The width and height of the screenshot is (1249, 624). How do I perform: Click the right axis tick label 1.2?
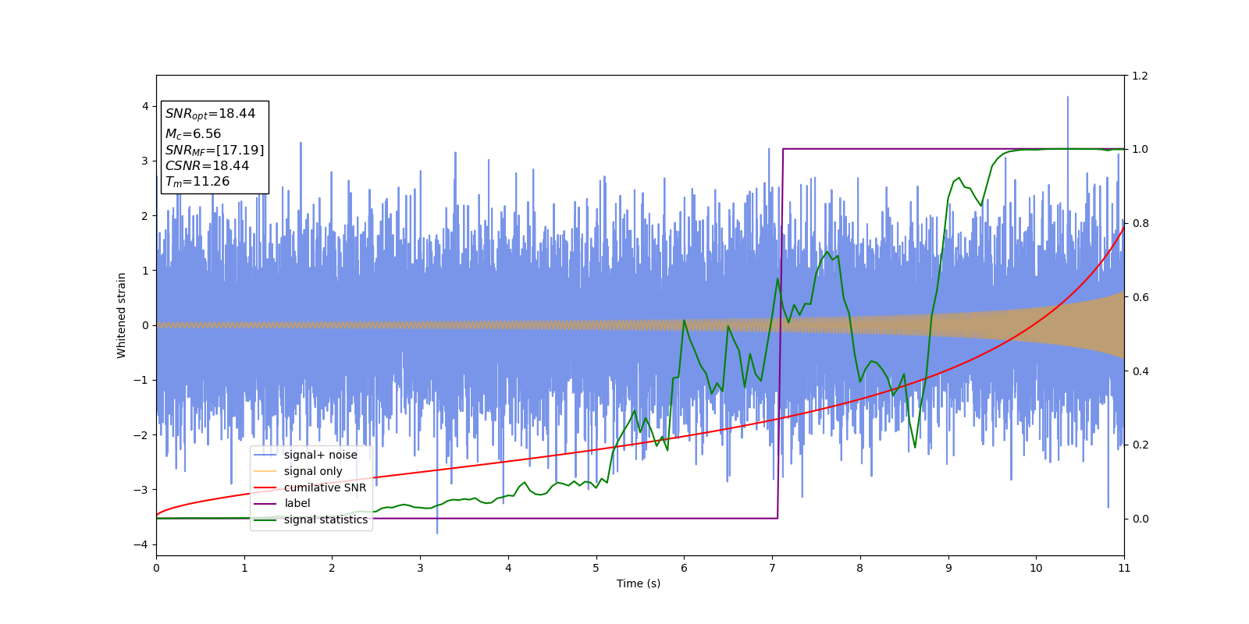click(1140, 76)
